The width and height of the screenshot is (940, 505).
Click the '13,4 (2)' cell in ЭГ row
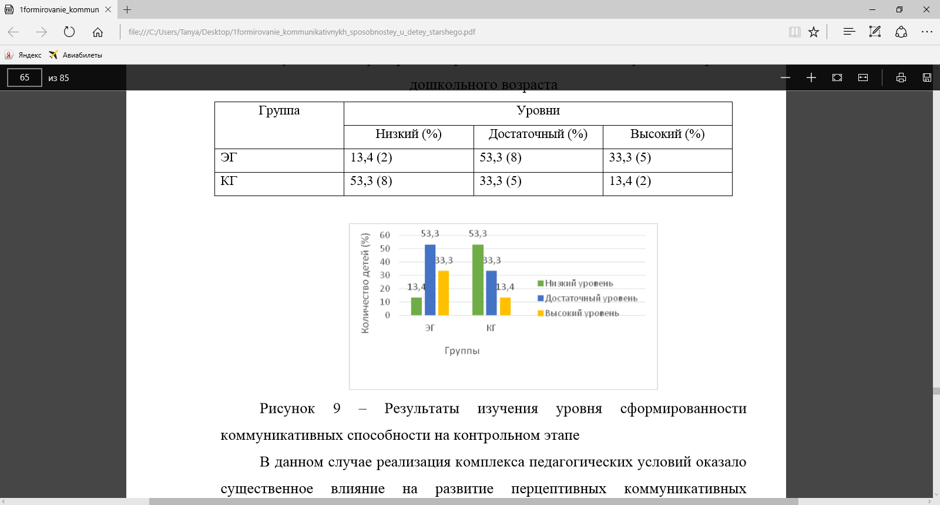[x=371, y=157]
